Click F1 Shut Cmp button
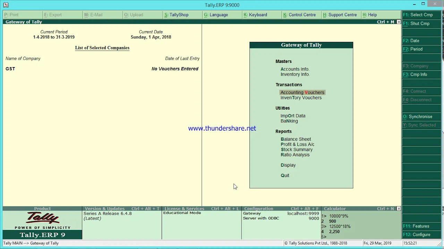 [421, 24]
